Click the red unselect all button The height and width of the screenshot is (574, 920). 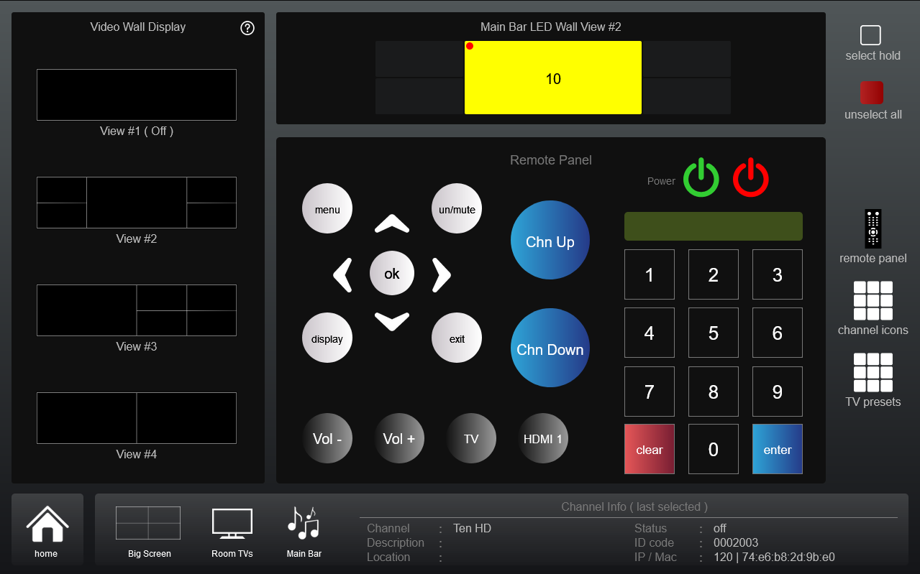tap(872, 93)
